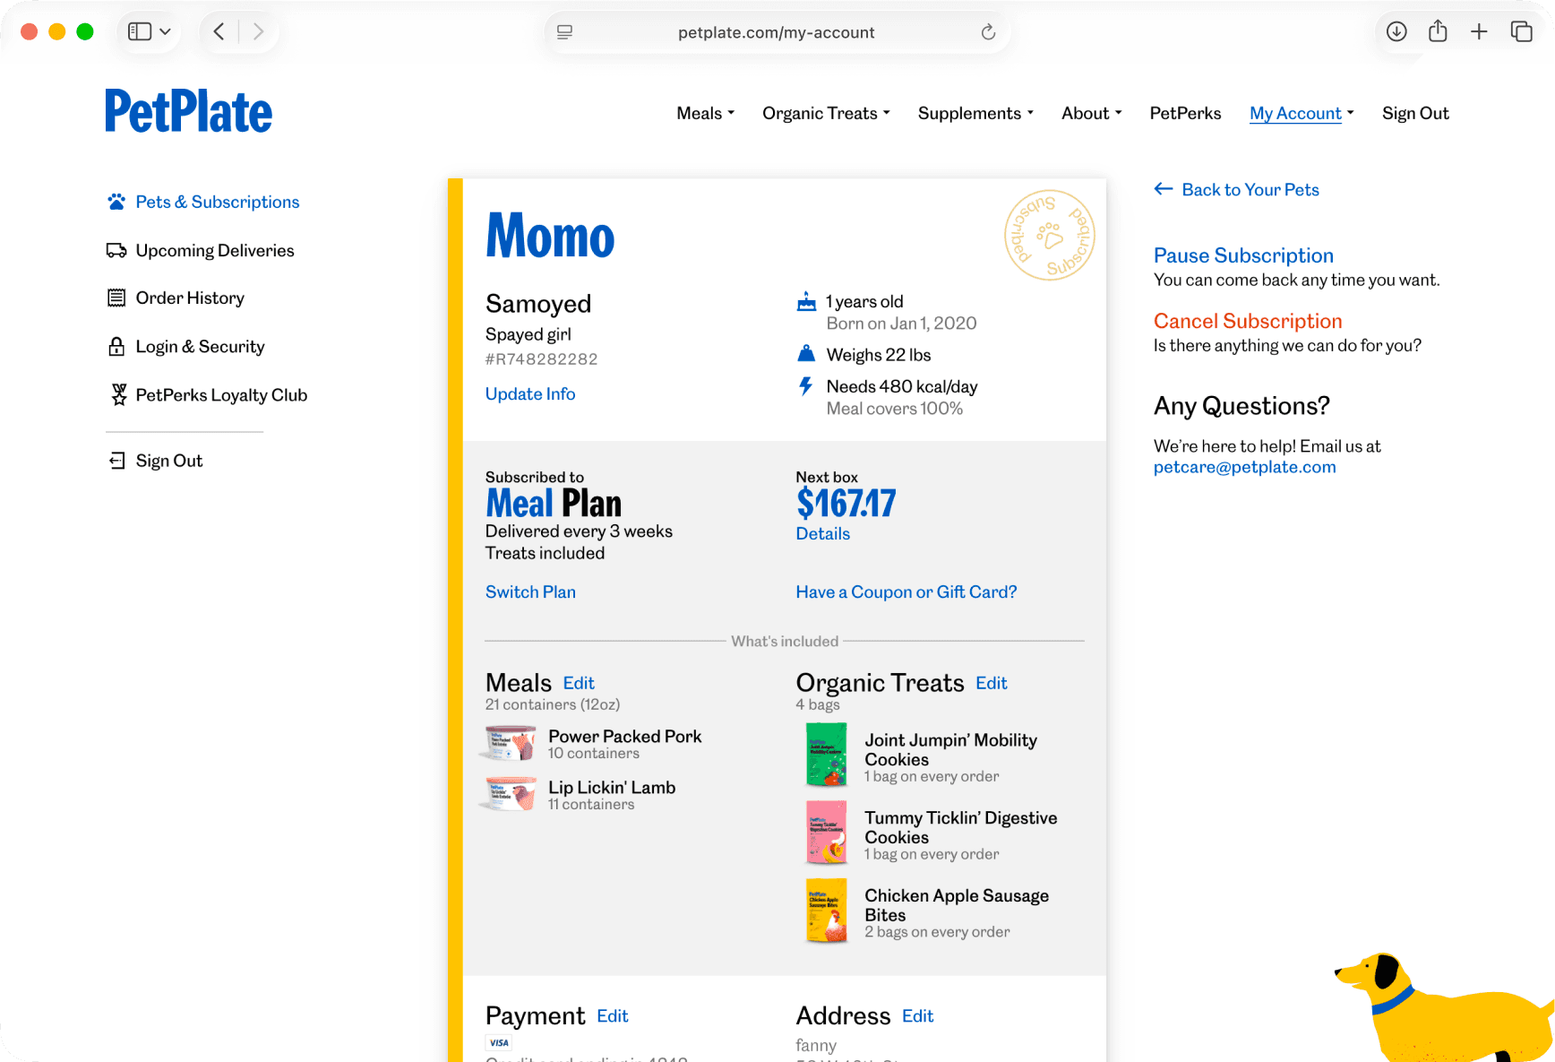Open the page settings icon in address bar
Viewport: 1555px width, 1062px height.
click(x=564, y=32)
